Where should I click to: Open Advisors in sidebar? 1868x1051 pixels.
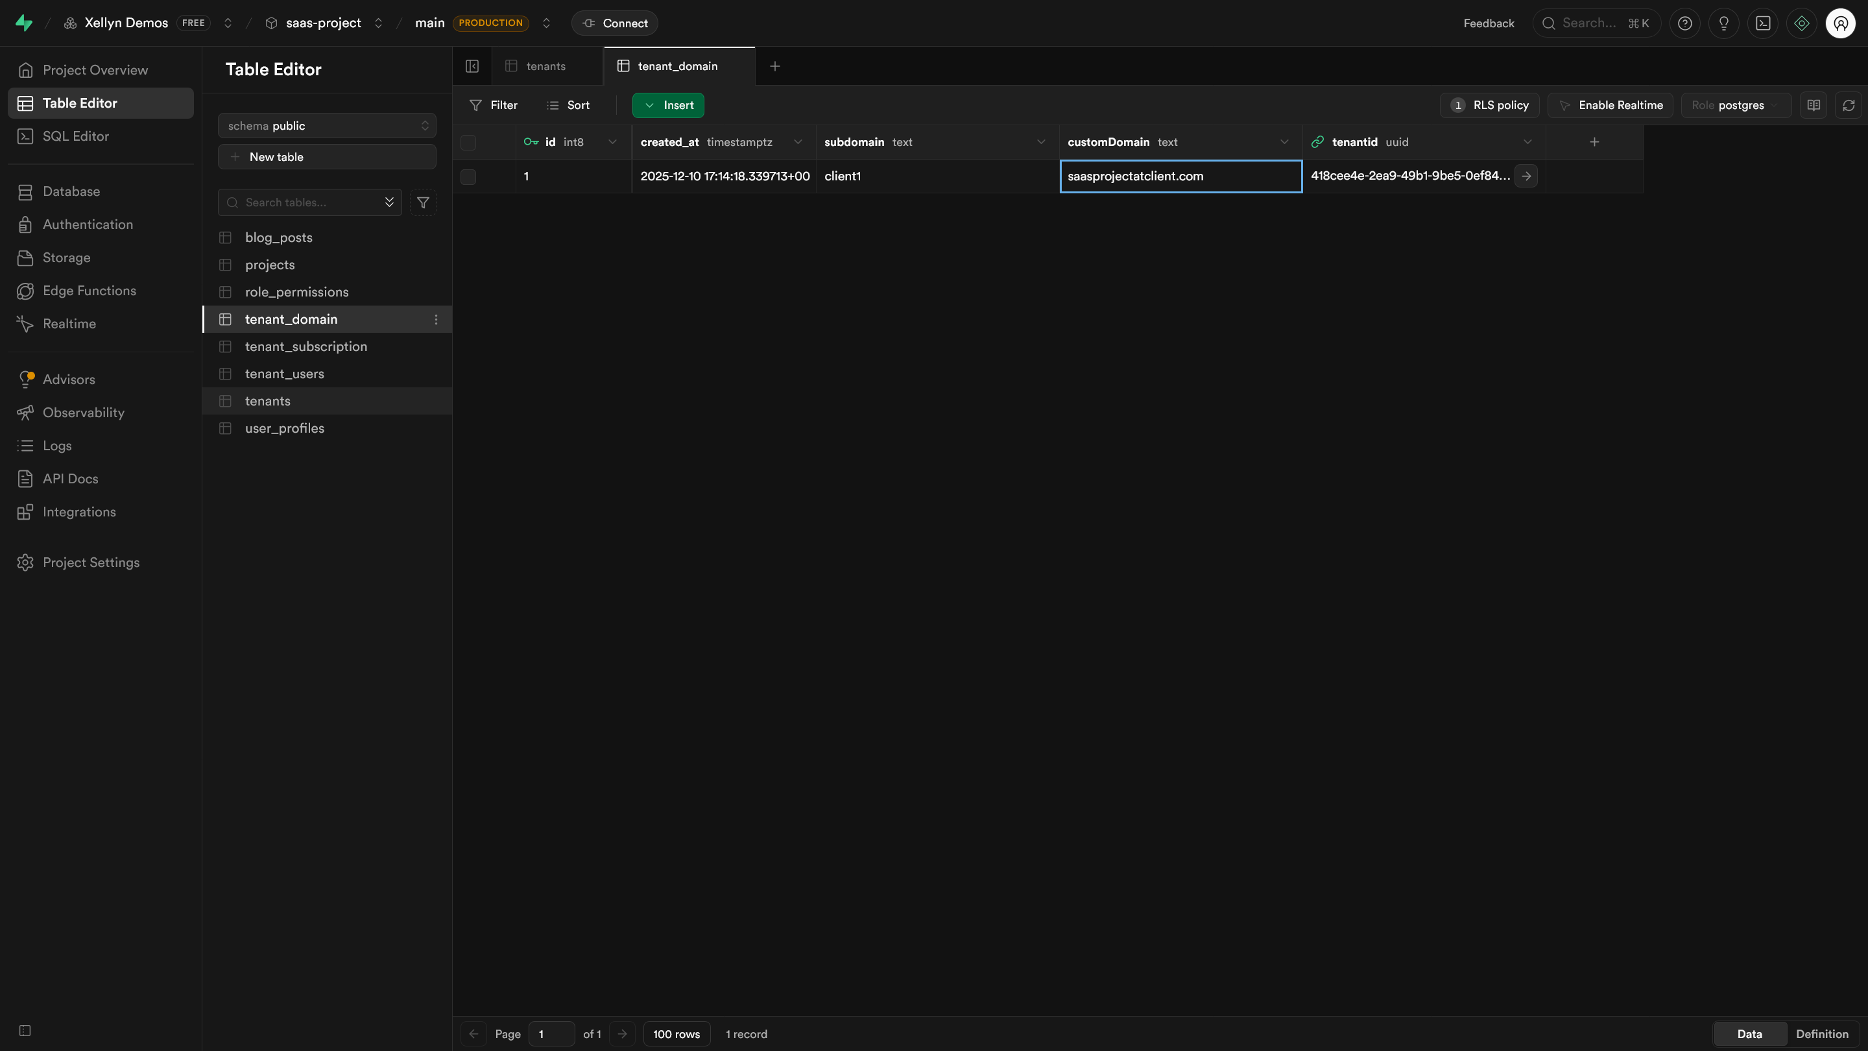tap(101, 380)
